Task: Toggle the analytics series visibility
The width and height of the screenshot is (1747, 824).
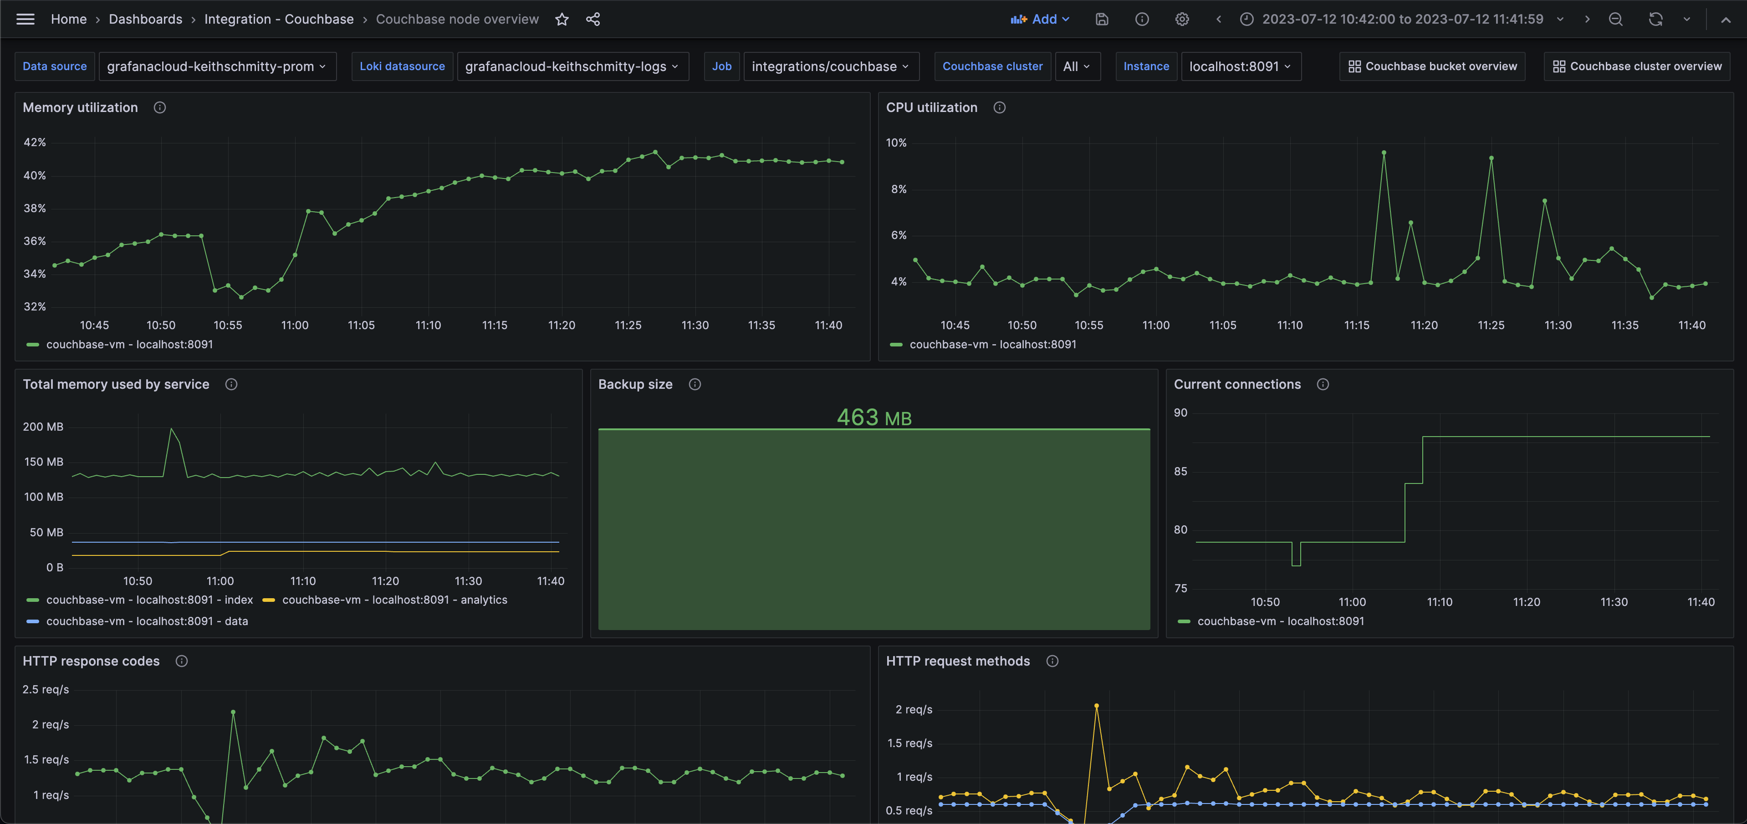Action: click(x=395, y=600)
